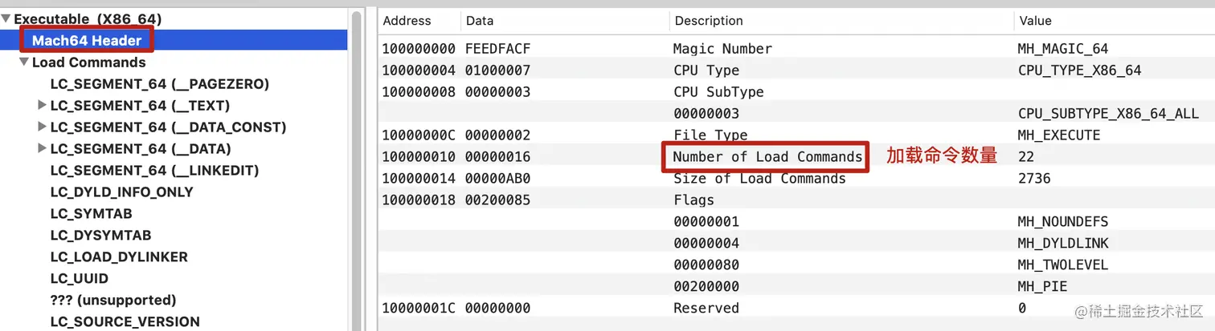Select address 100000018 cell
The height and width of the screenshot is (331, 1215).
(x=419, y=200)
